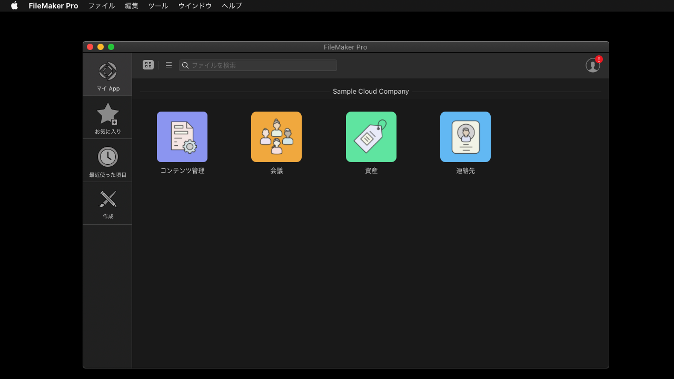Click the ファイルを検索 search field
Image resolution: width=674 pixels, height=379 pixels.
click(258, 65)
